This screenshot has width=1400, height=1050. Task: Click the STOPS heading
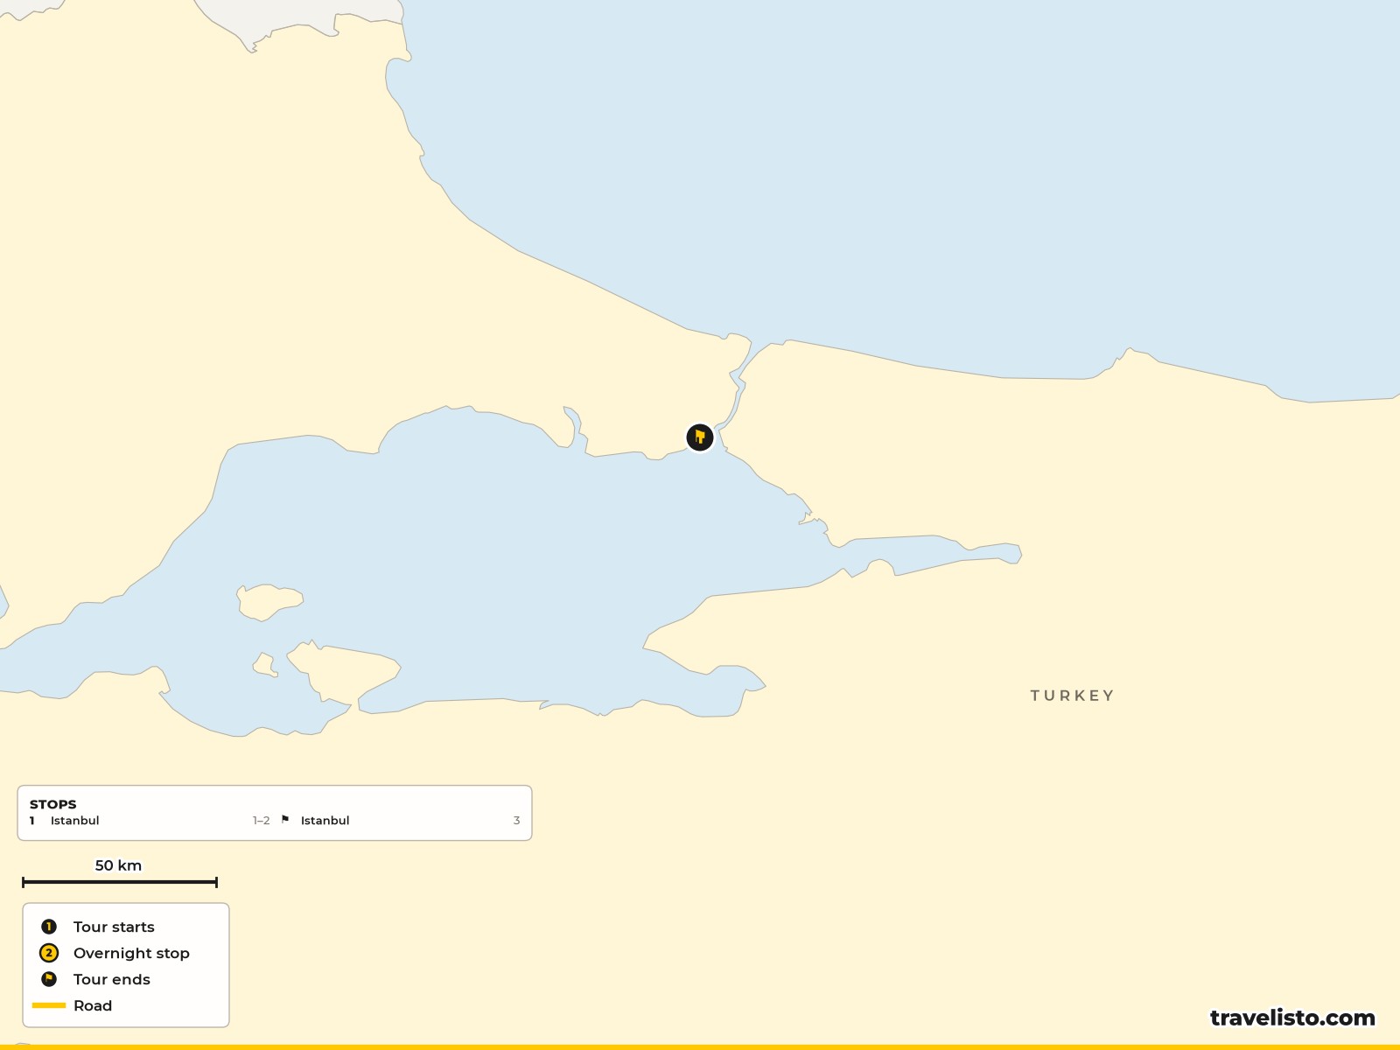[53, 804]
